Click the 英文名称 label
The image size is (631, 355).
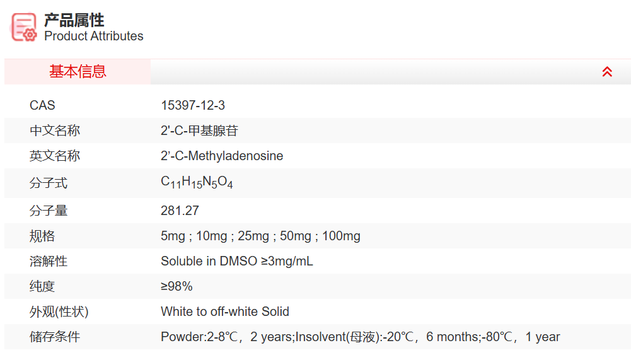[x=55, y=156]
